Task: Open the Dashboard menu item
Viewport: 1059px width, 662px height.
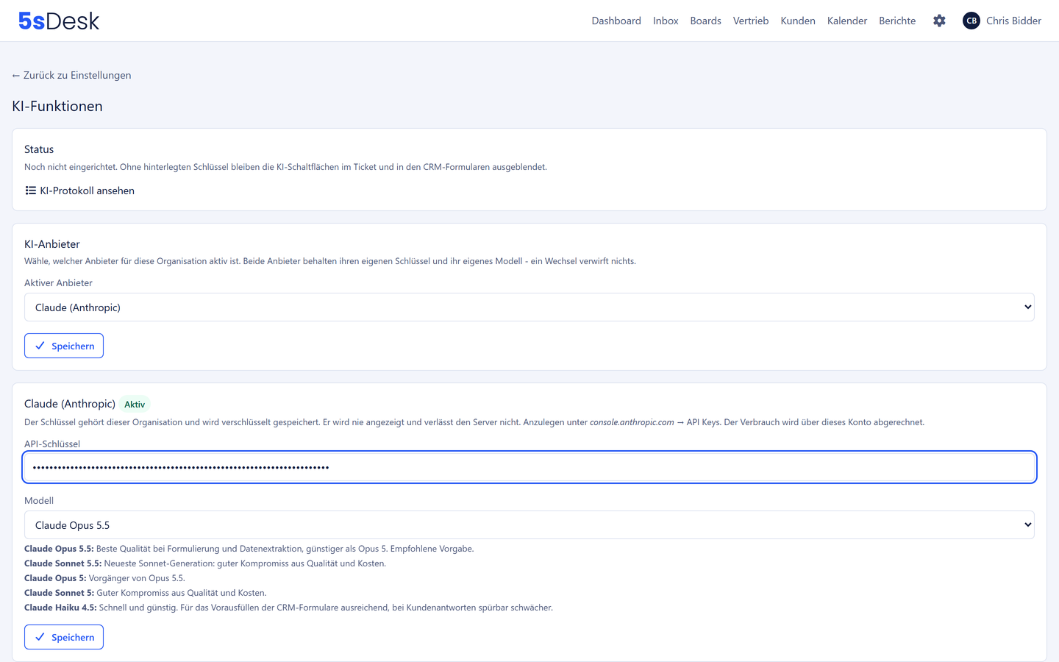Action: click(x=616, y=21)
